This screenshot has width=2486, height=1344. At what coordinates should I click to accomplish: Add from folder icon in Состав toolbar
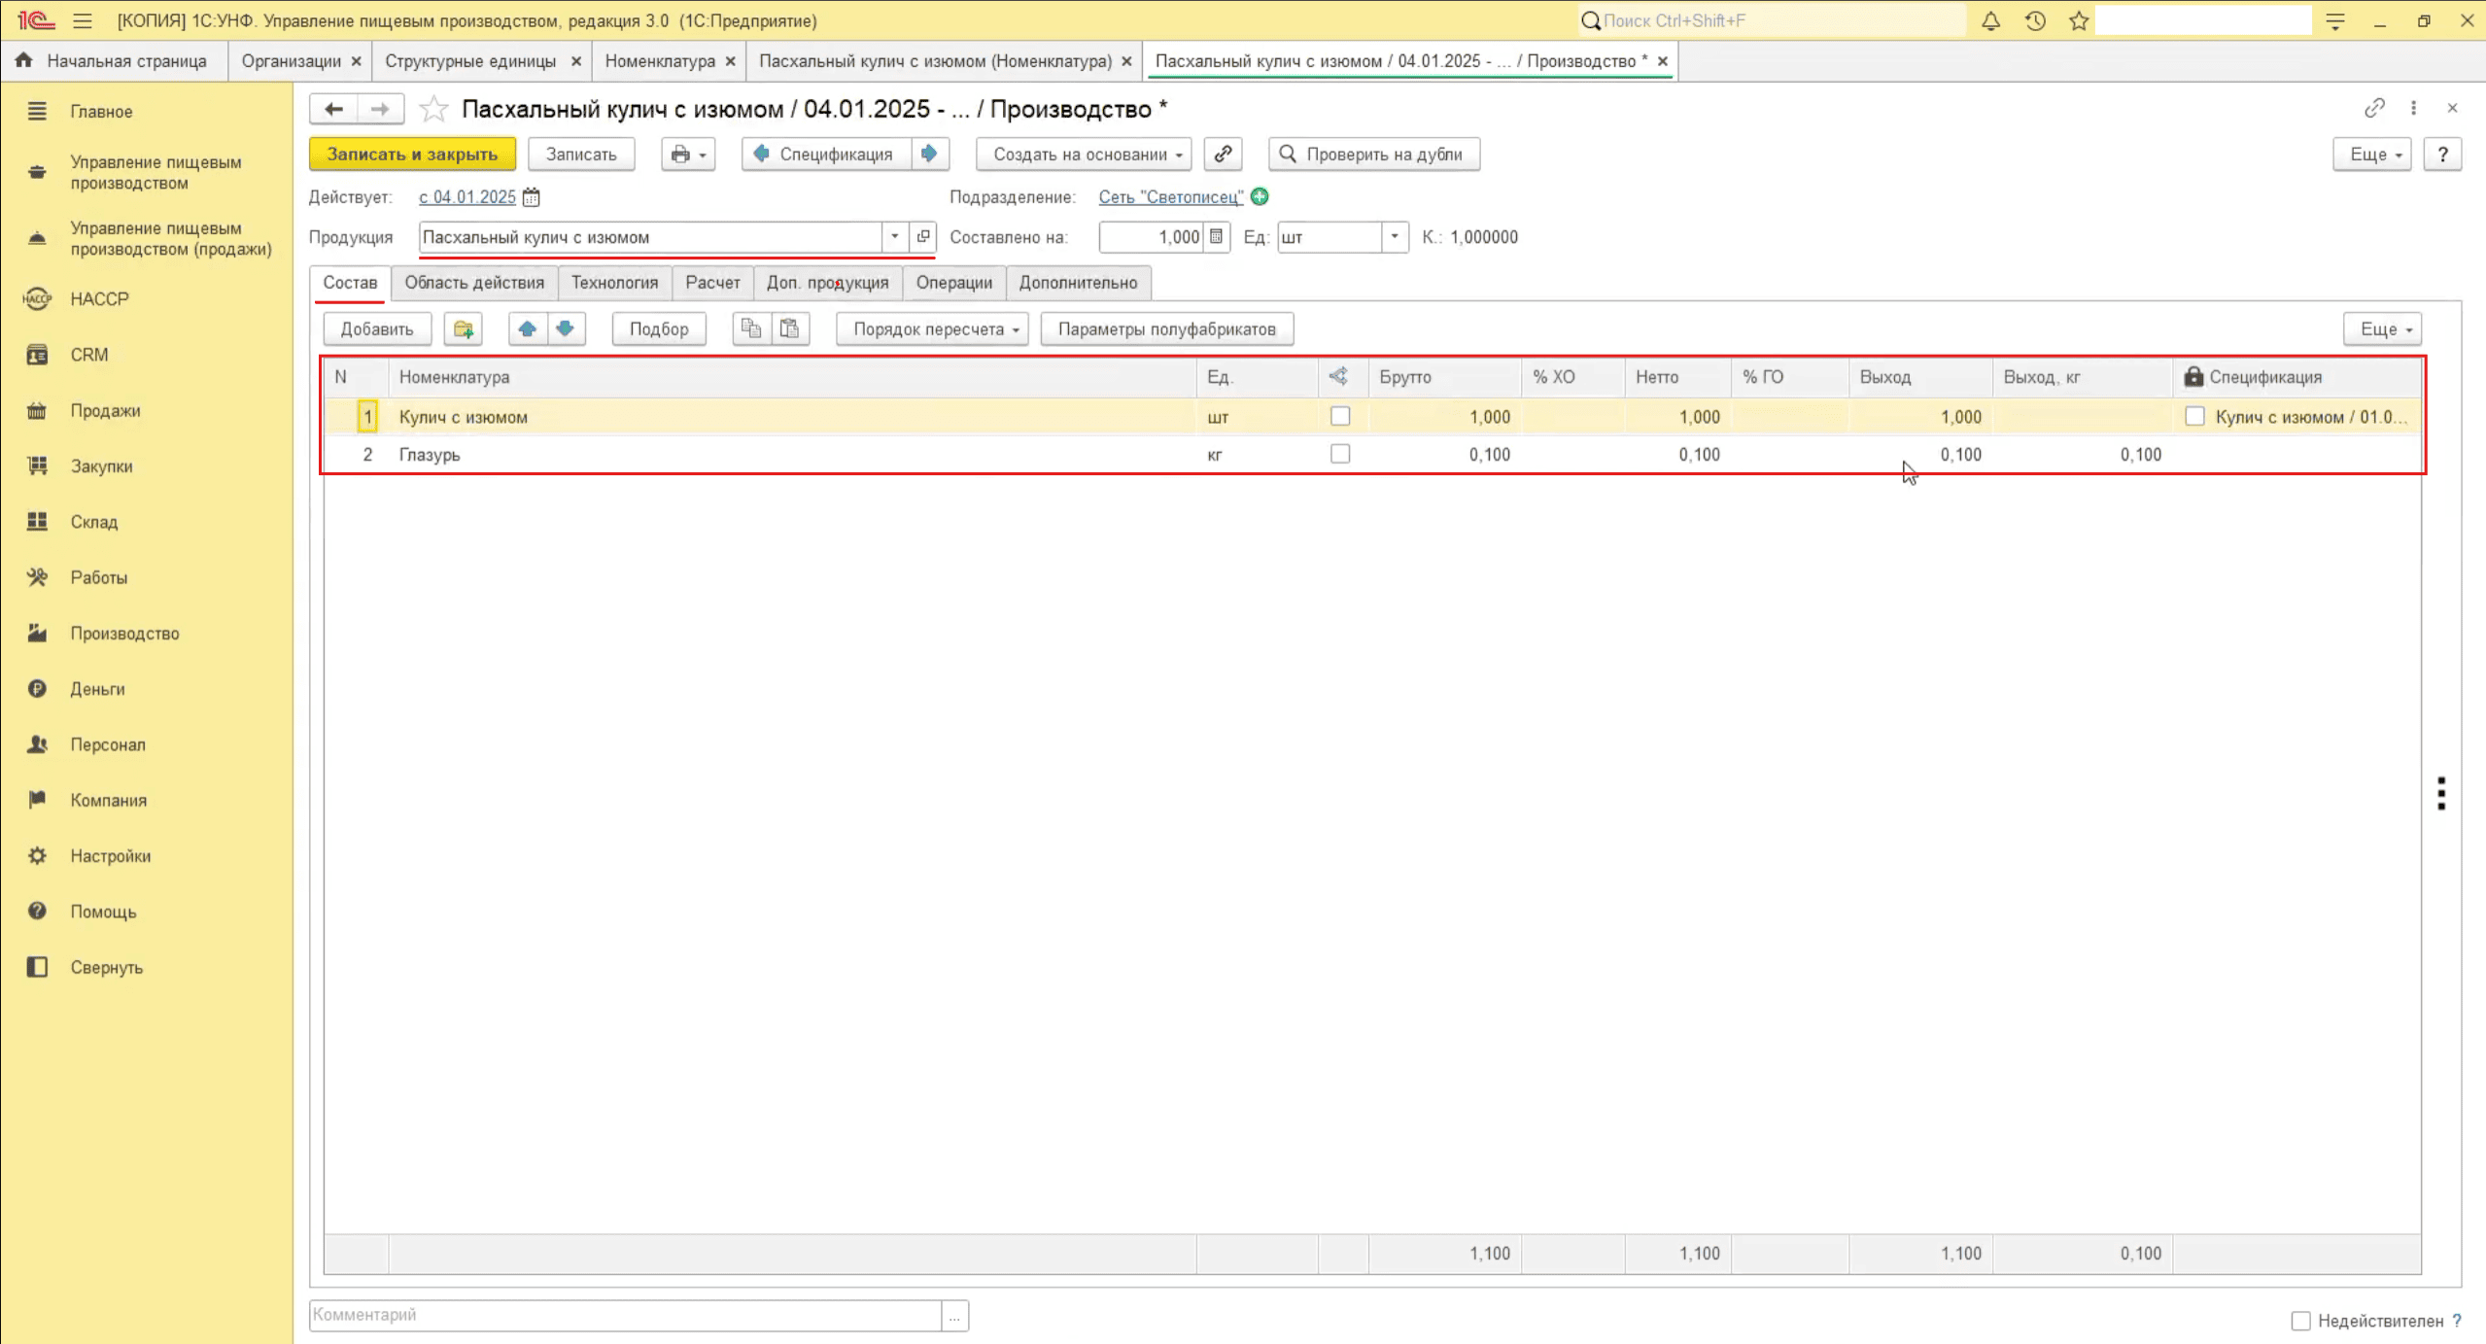point(464,329)
